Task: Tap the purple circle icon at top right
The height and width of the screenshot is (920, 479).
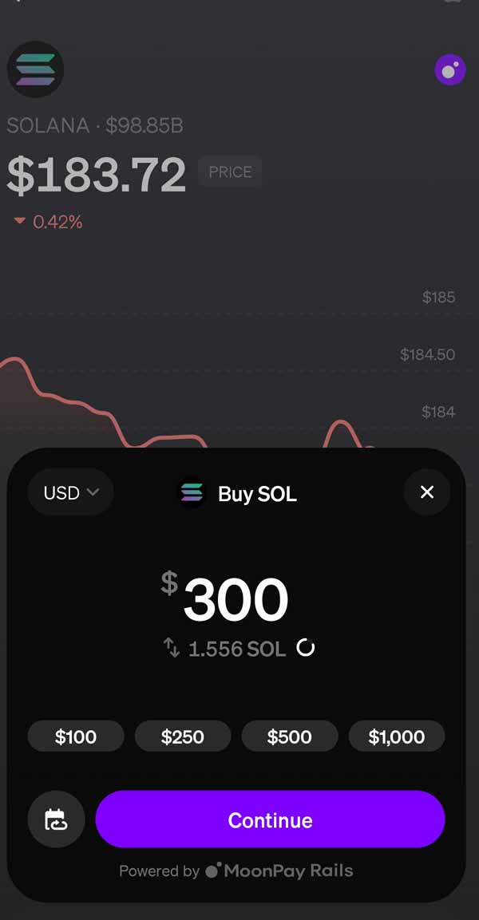Action: pyautogui.click(x=449, y=70)
